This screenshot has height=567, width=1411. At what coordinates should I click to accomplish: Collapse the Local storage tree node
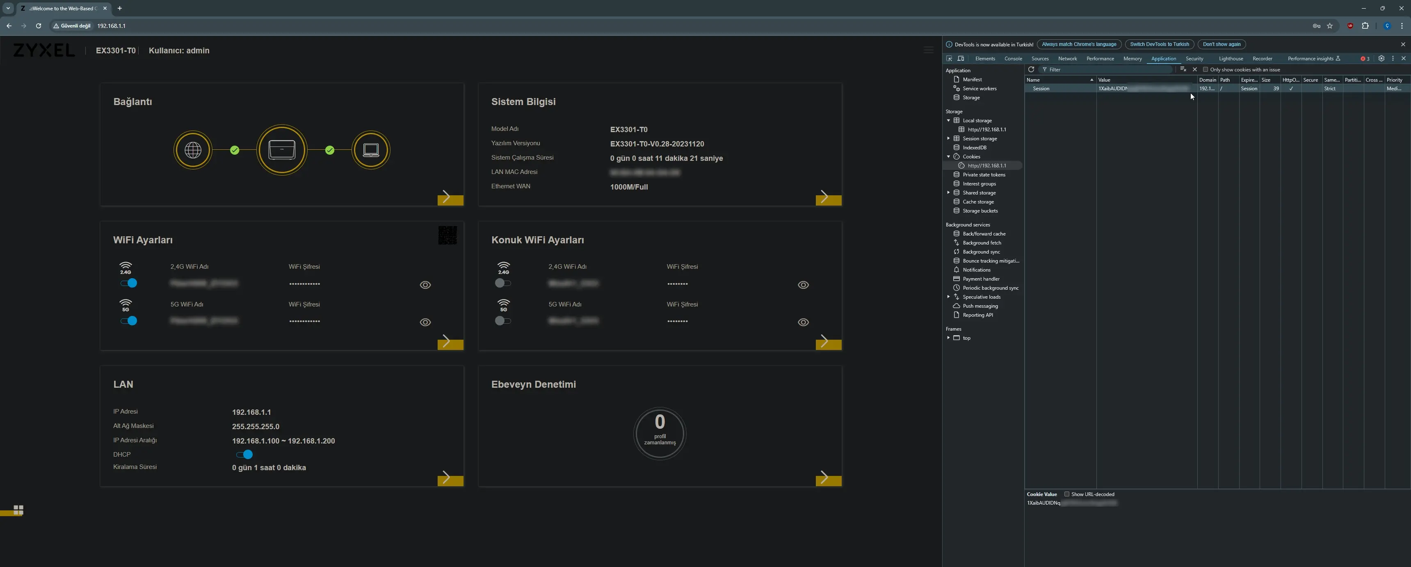[x=948, y=121]
